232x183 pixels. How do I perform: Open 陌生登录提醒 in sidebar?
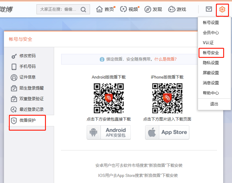[32, 88]
